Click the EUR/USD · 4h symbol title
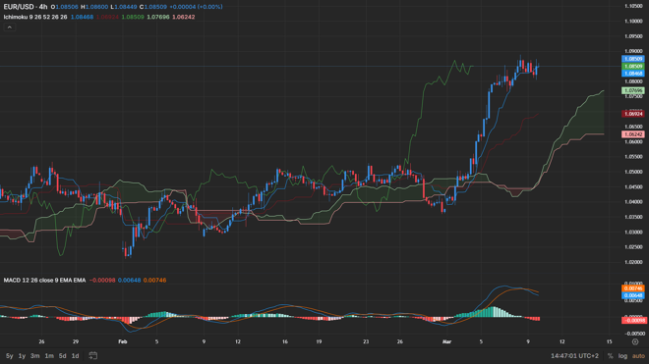 [x=26, y=7]
